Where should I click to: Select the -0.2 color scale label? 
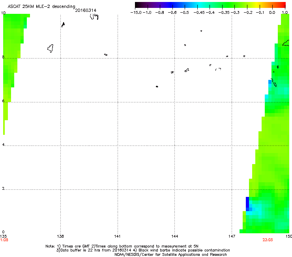pyautogui.click(x=248, y=13)
